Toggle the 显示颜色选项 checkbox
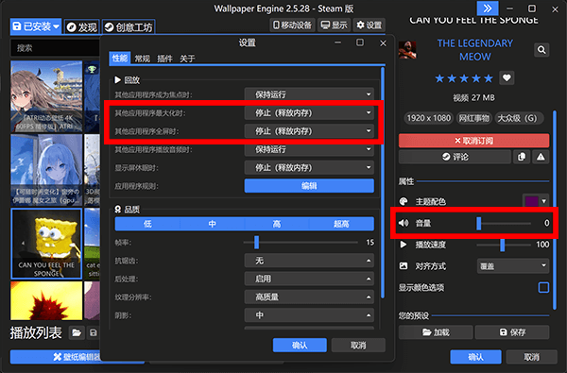Screen dimensions: 567x373 click(x=543, y=287)
